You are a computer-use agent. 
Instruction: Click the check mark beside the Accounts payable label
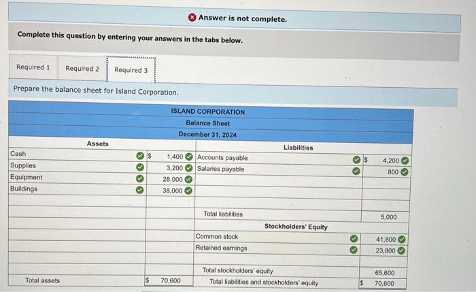[356, 160]
